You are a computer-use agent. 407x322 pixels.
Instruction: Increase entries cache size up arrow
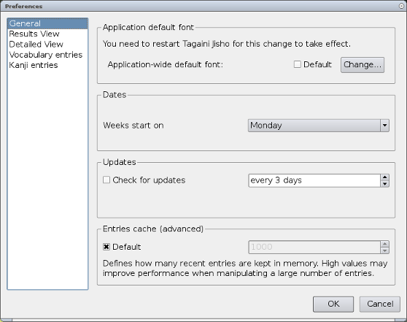pyautogui.click(x=384, y=244)
